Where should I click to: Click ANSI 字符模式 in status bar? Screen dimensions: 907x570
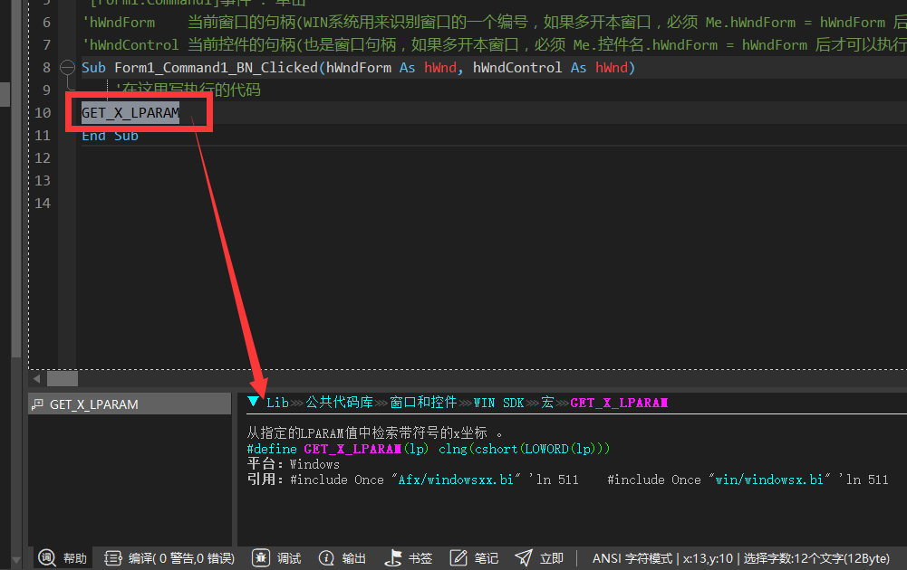click(x=632, y=558)
